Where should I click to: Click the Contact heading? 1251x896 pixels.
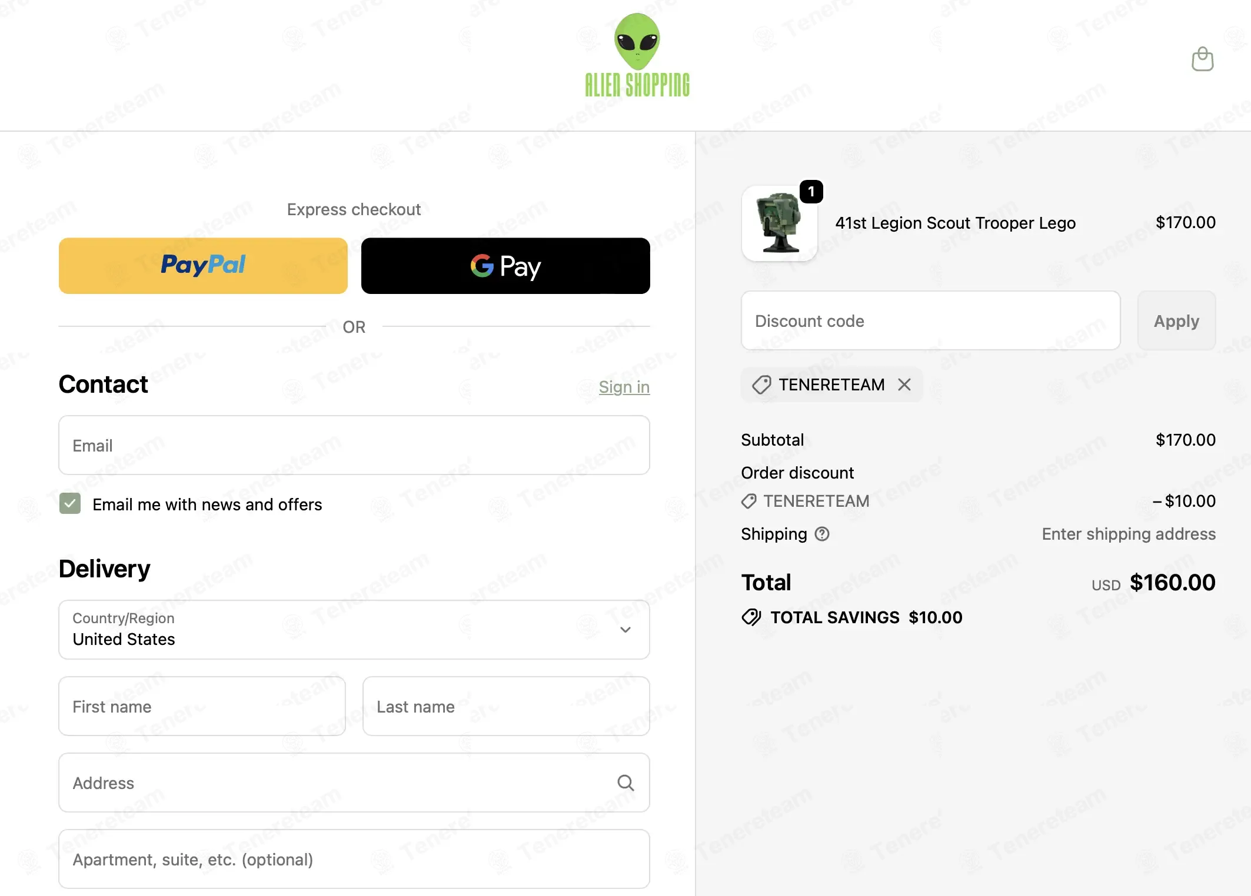click(104, 385)
